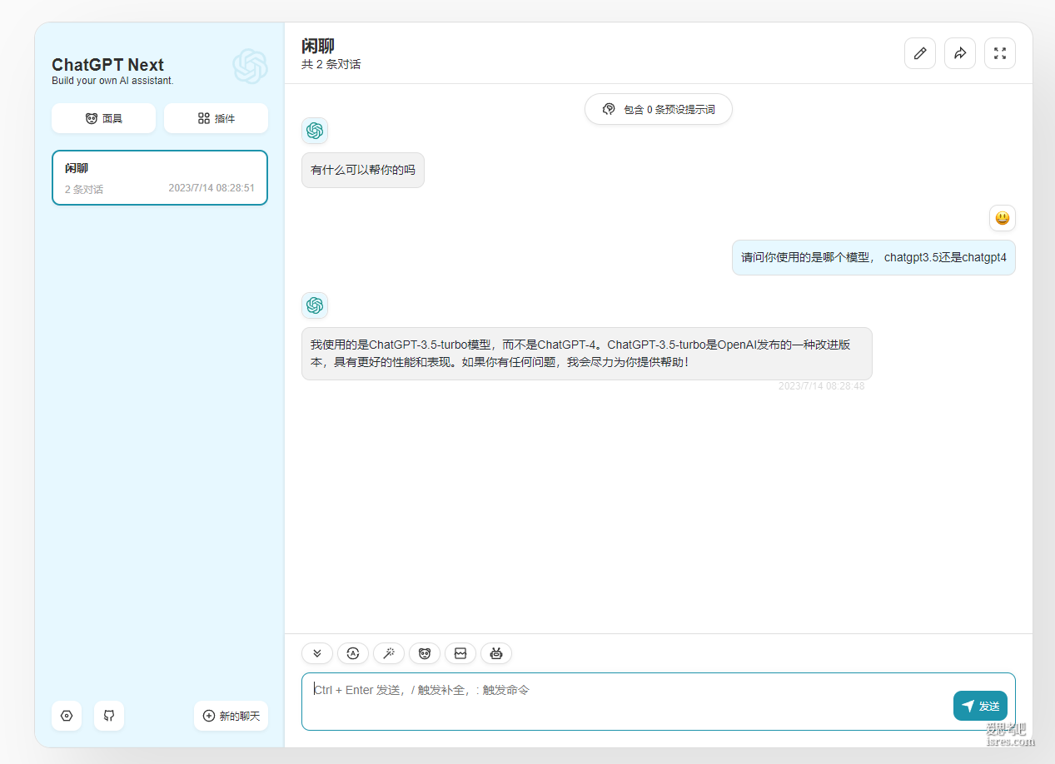Click bot avatar above the greeting message

pos(315,131)
